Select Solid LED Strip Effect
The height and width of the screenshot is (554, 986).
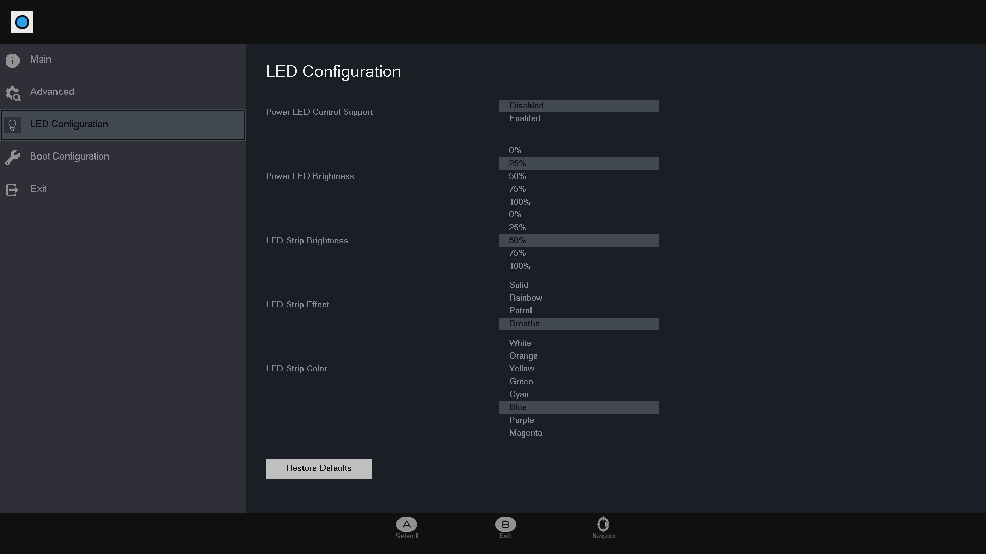(x=579, y=285)
